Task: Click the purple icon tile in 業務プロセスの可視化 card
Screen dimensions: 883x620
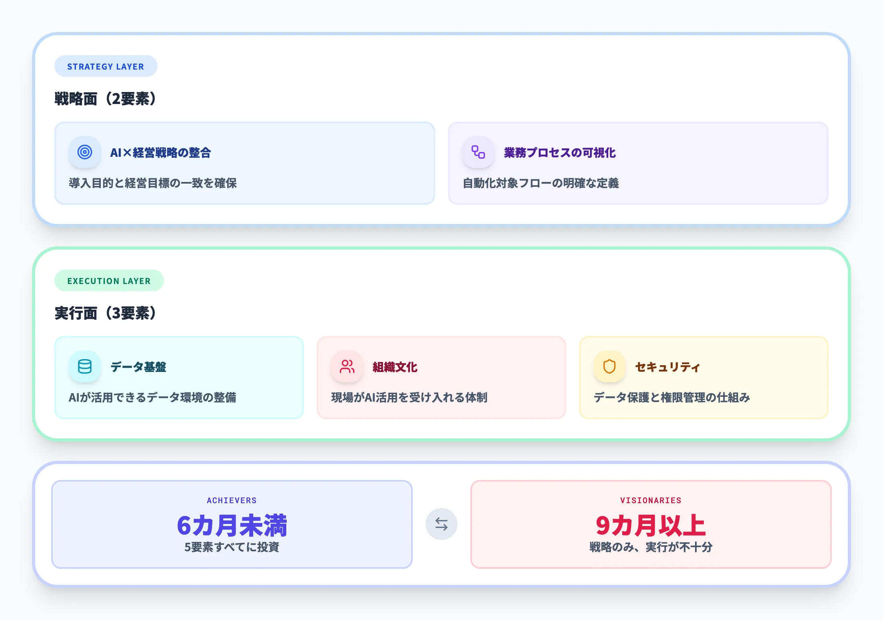Action: 477,152
